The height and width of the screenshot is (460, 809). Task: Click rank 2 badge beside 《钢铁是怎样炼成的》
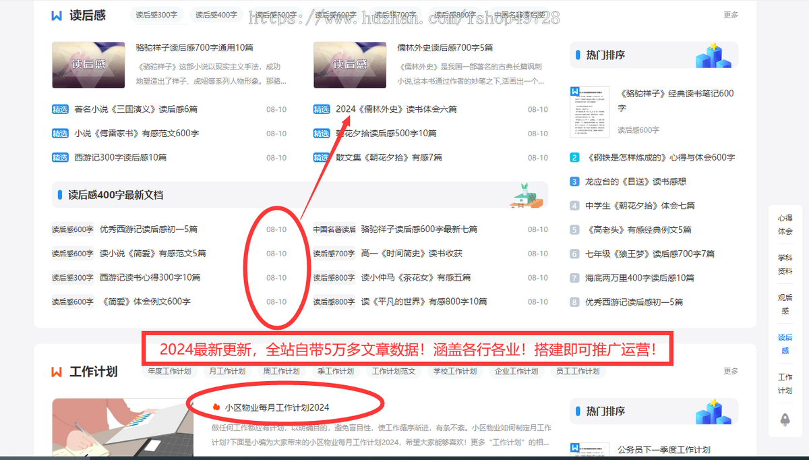coord(574,158)
